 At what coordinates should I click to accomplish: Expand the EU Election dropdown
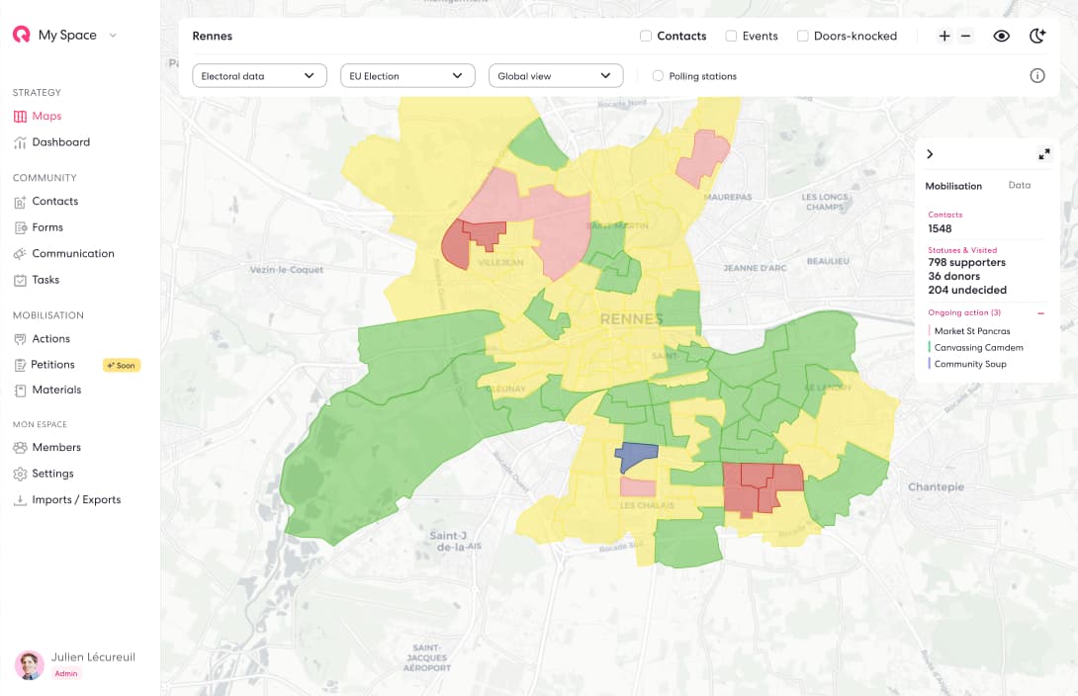(x=406, y=76)
